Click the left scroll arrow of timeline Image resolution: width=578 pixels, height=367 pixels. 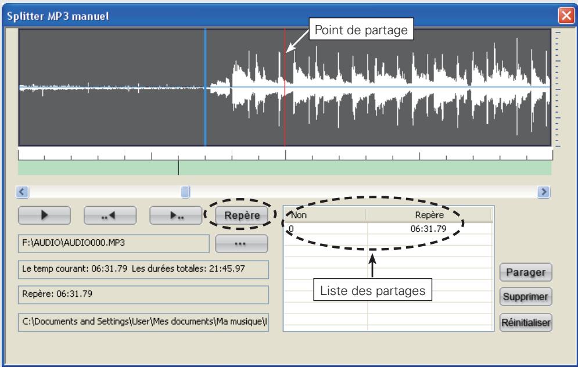coord(22,192)
